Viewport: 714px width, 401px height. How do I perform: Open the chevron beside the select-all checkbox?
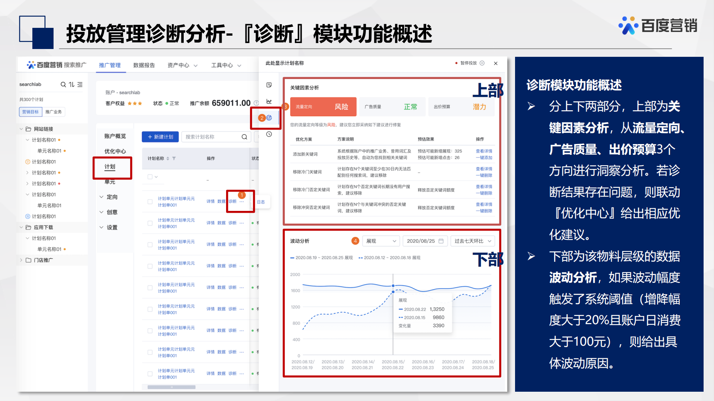[x=156, y=177]
